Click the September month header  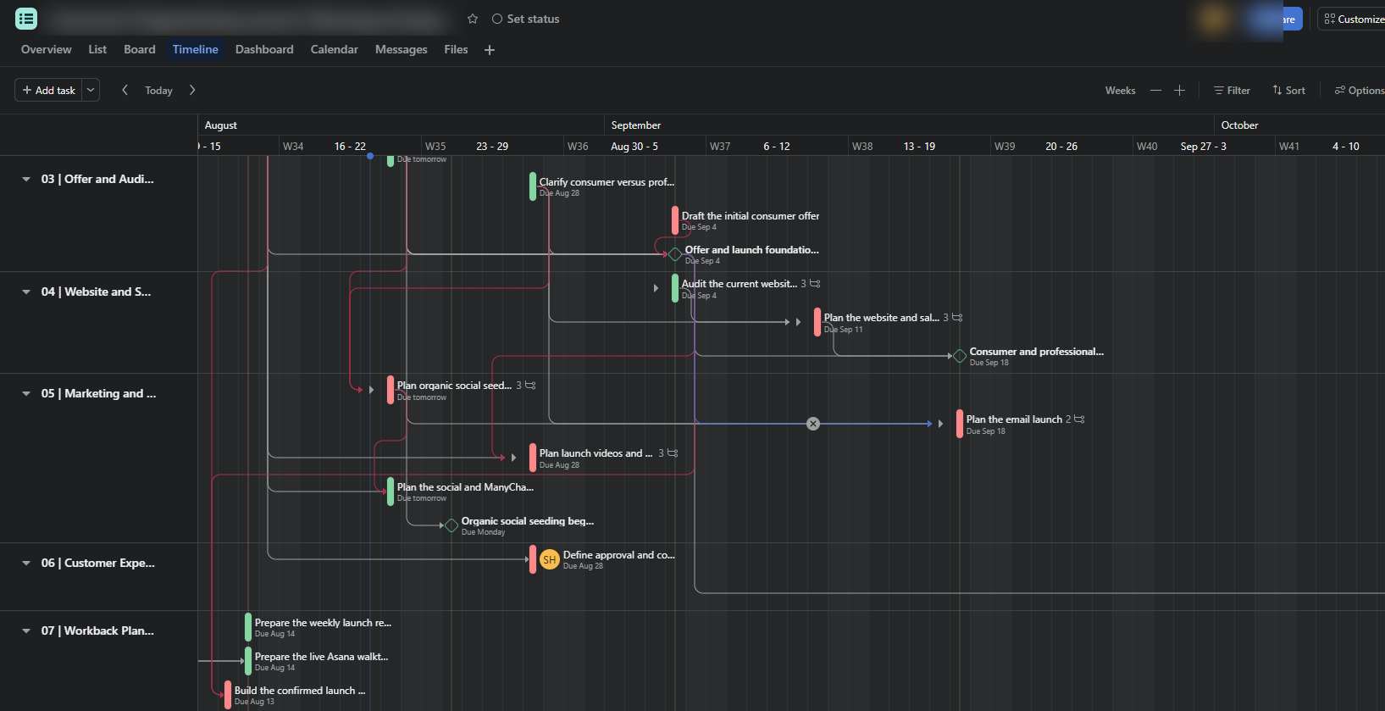click(x=636, y=125)
